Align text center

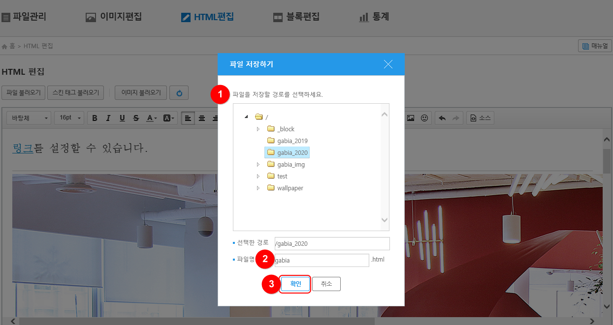[x=202, y=118]
